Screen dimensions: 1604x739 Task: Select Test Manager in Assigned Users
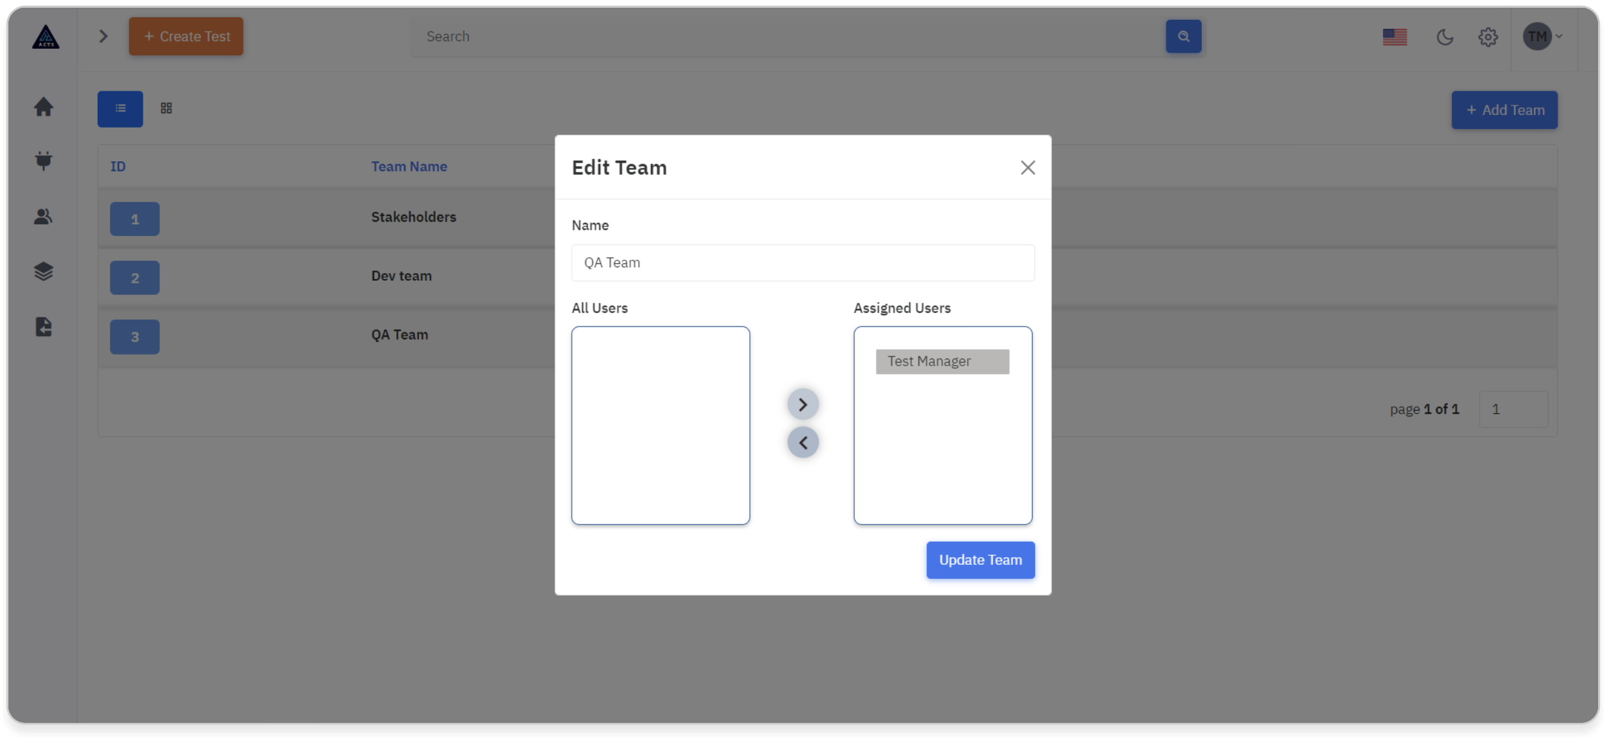coord(942,362)
